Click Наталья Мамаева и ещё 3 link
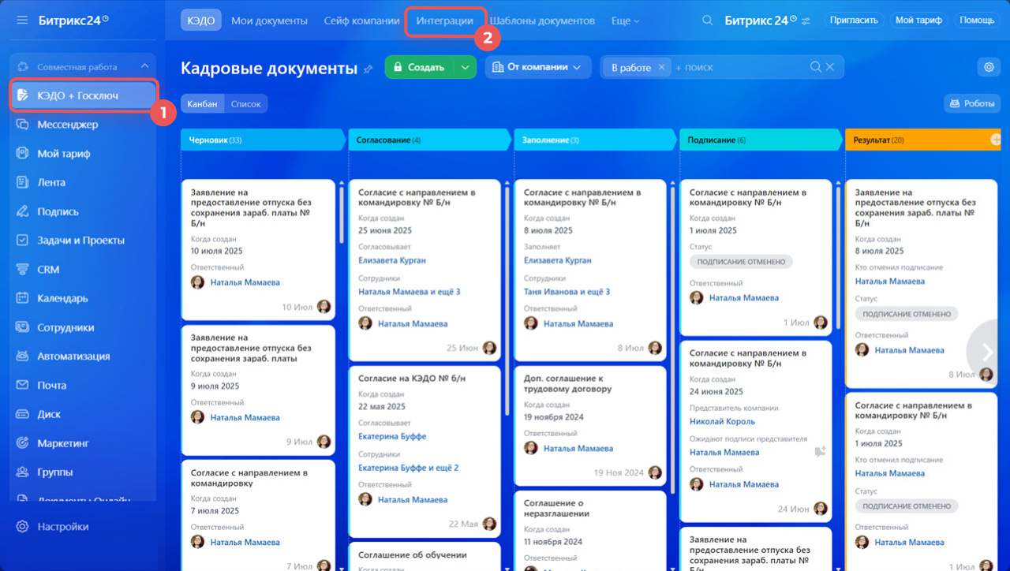The image size is (1010, 571). (x=409, y=292)
